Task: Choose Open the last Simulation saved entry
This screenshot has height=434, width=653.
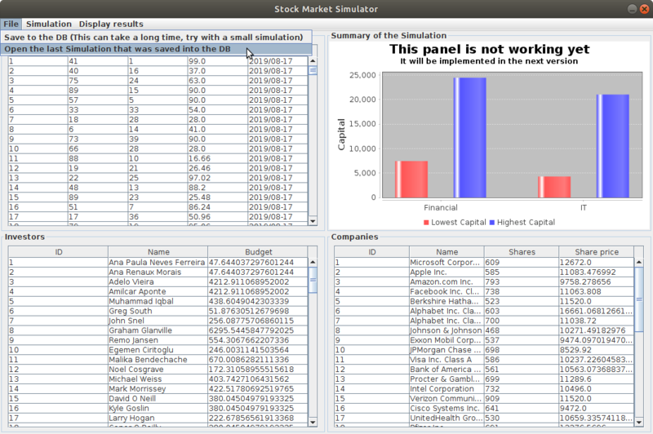Action: 118,49
